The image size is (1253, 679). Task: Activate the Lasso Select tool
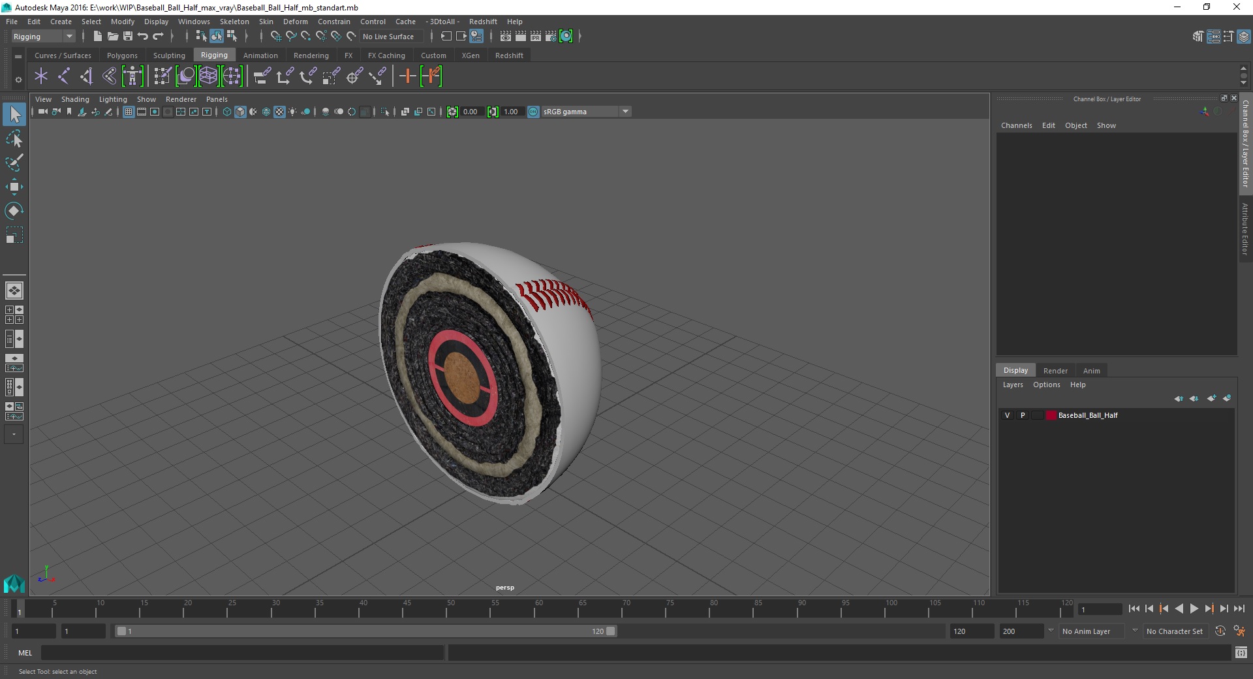click(x=14, y=139)
